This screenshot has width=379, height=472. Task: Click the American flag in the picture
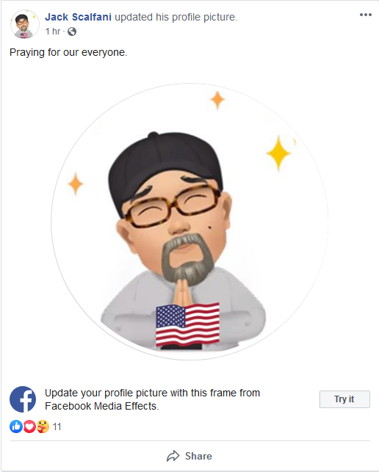[187, 325]
